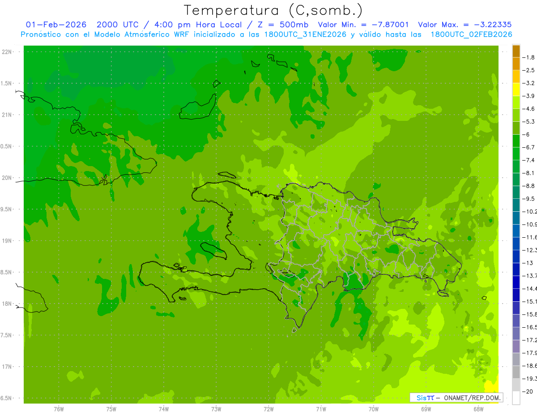Click the '21N' latitude label
The width and height of the screenshot is (537, 415).
click(8, 115)
